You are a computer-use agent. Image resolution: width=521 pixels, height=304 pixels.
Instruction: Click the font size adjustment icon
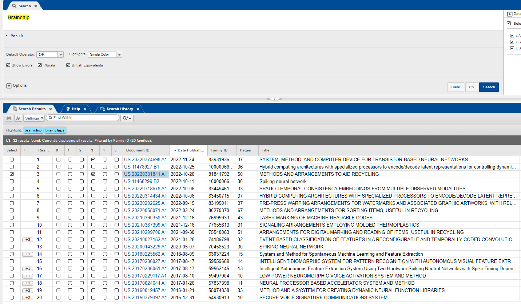point(18,118)
